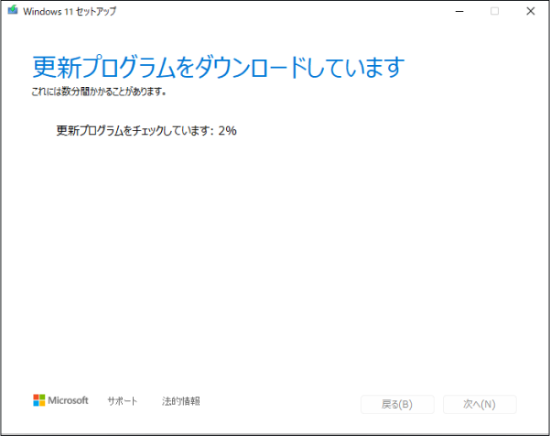The width and height of the screenshot is (550, 436).
Task: Click the Microsoft logo
Action: (x=60, y=400)
